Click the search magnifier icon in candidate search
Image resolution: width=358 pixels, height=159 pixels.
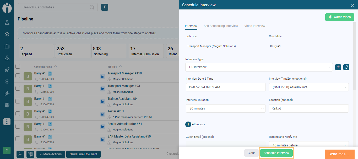pos(92,7)
